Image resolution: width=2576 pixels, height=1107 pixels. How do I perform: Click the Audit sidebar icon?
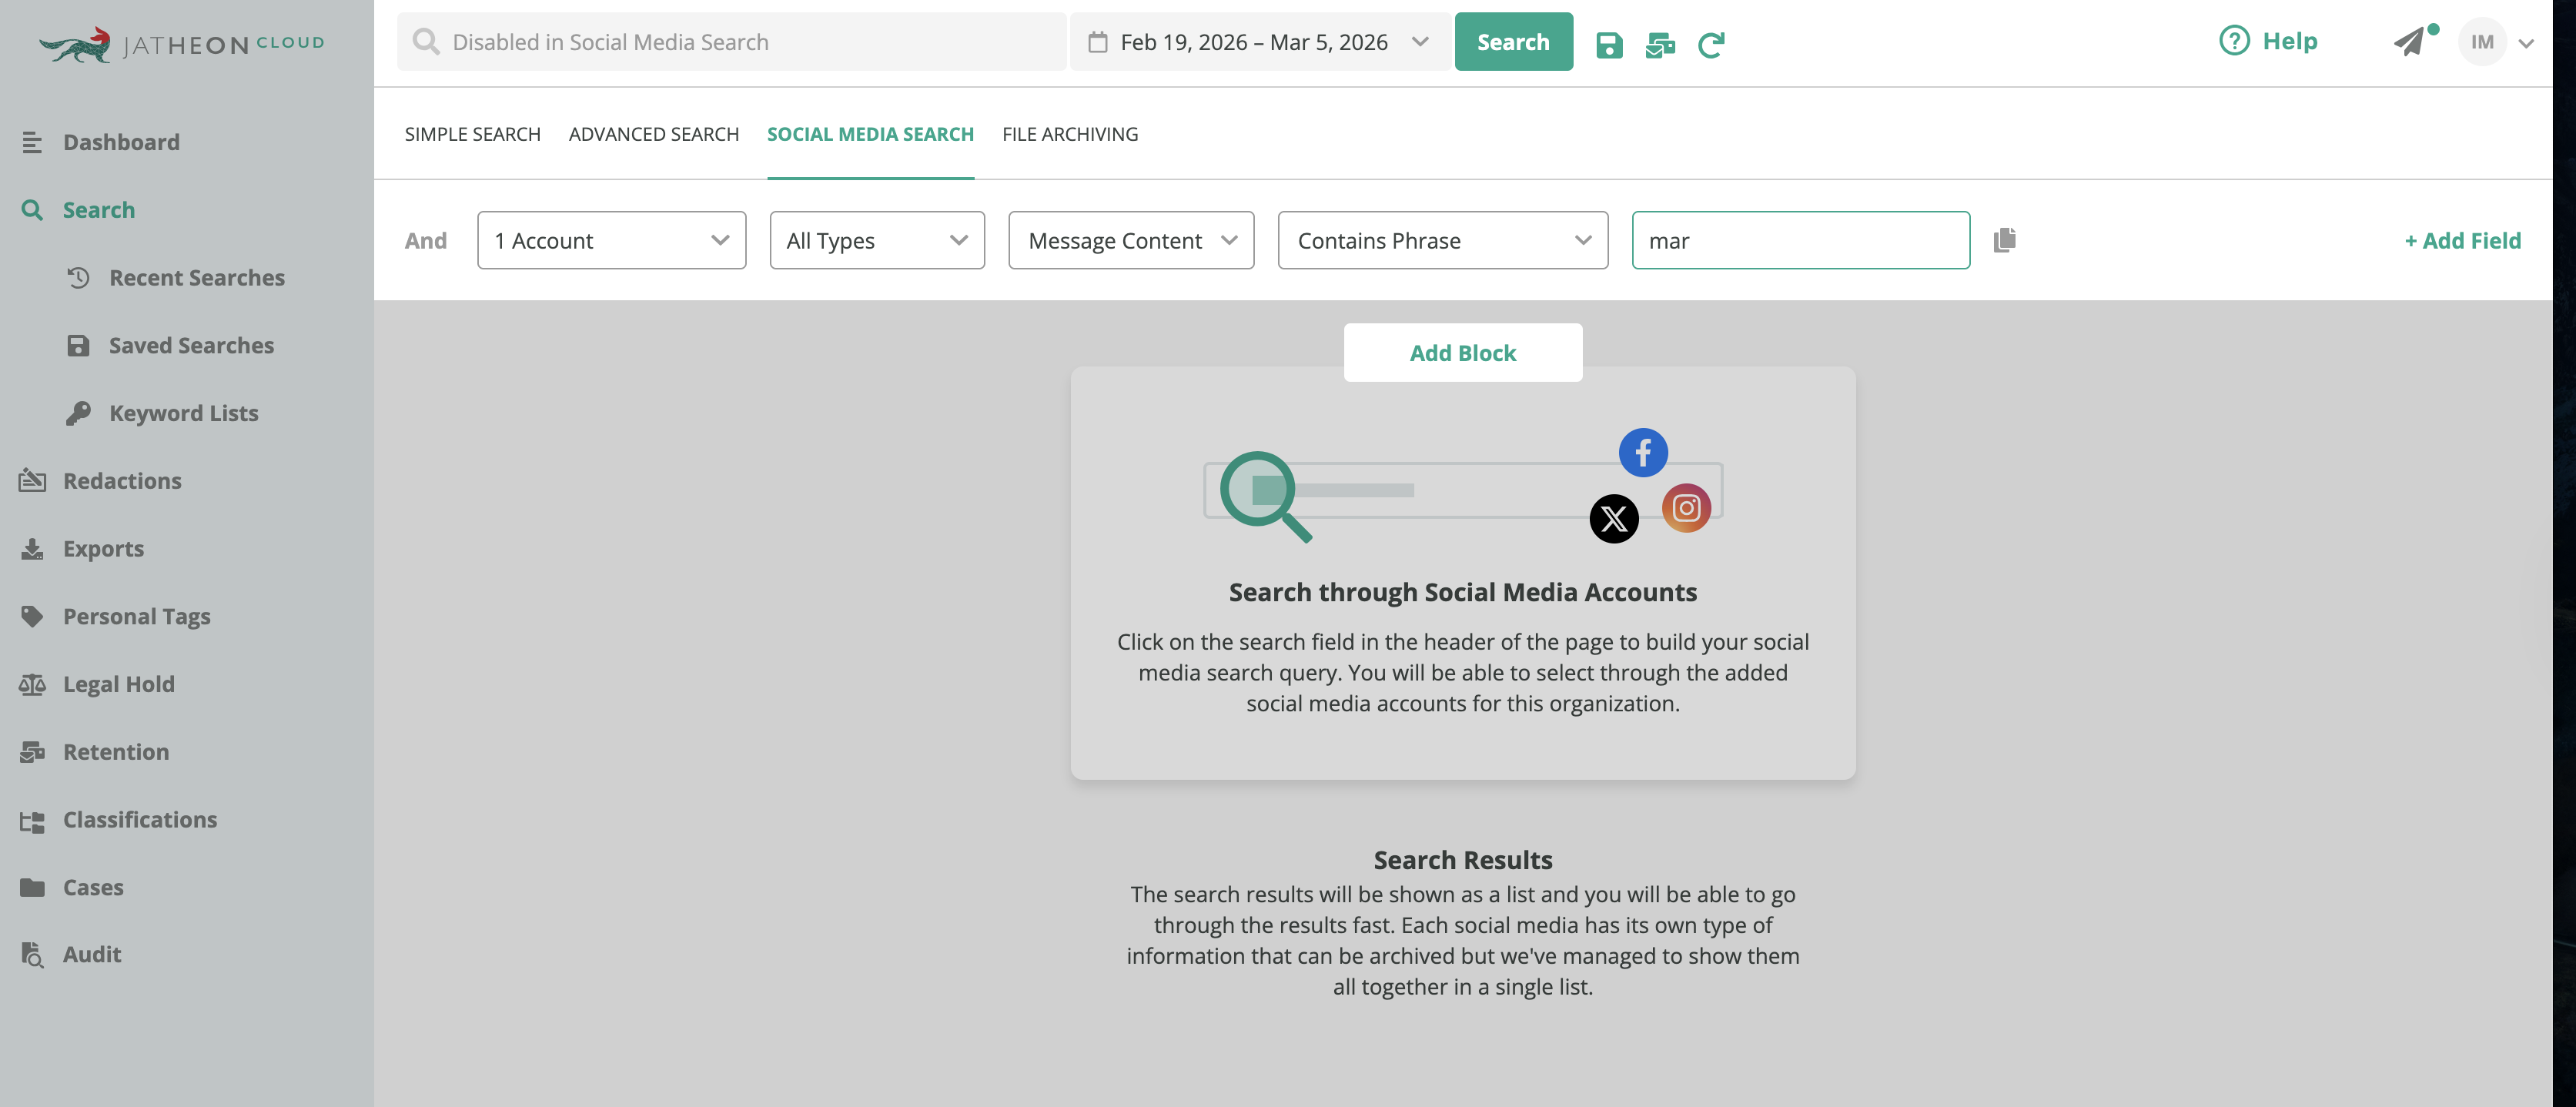click(32, 954)
